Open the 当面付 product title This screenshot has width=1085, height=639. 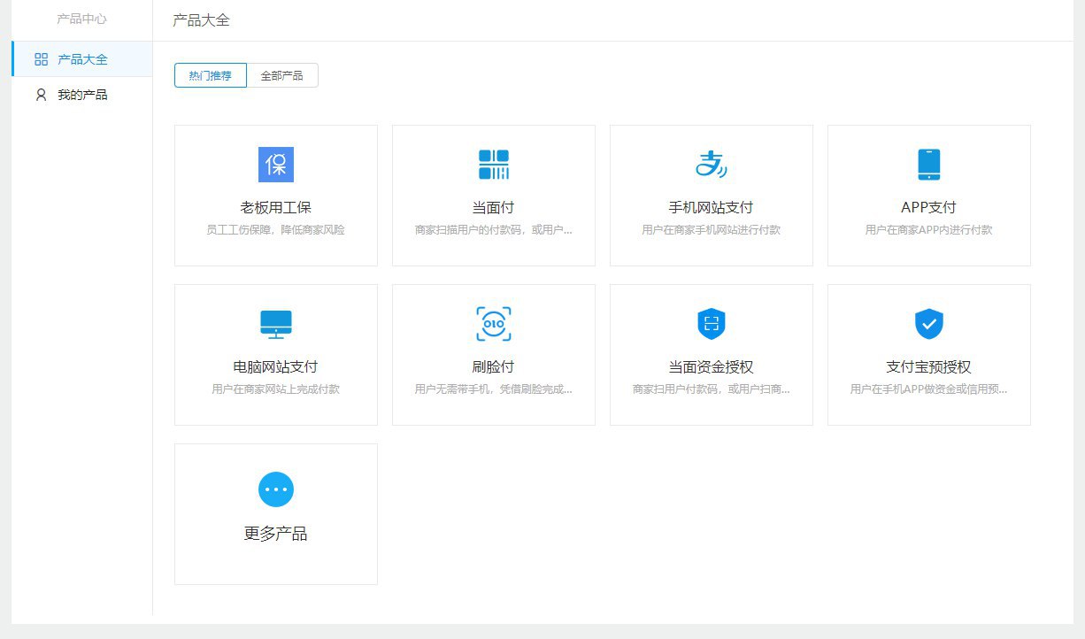[x=494, y=208]
